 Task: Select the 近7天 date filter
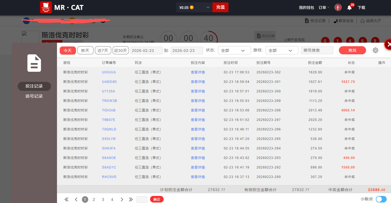[103, 50]
